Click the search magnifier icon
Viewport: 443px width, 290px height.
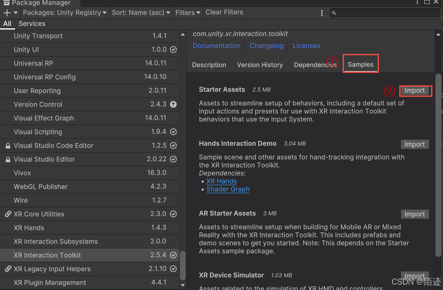point(334,13)
